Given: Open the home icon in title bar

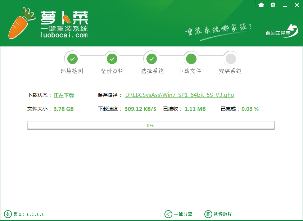Looking at the screenshot, I should pos(261,5).
